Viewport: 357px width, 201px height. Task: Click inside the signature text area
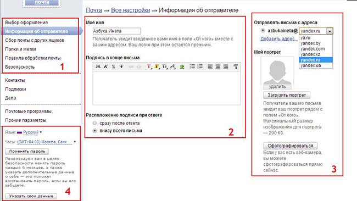(166, 88)
